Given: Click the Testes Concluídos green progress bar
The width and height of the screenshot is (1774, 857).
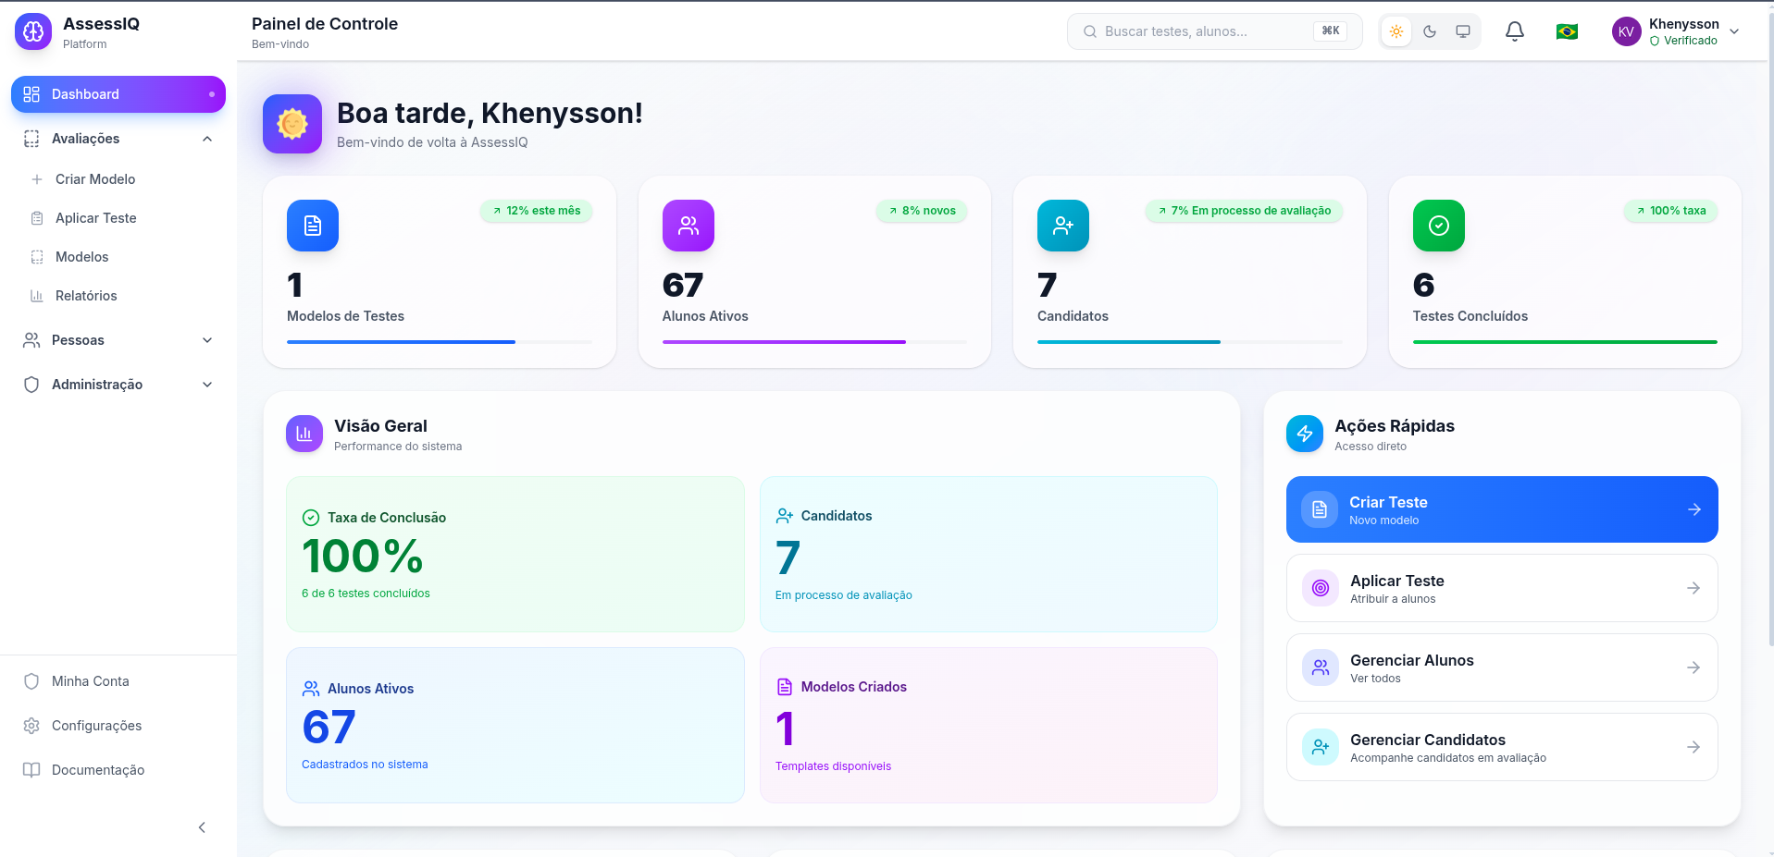Looking at the screenshot, I should [x=1565, y=342].
